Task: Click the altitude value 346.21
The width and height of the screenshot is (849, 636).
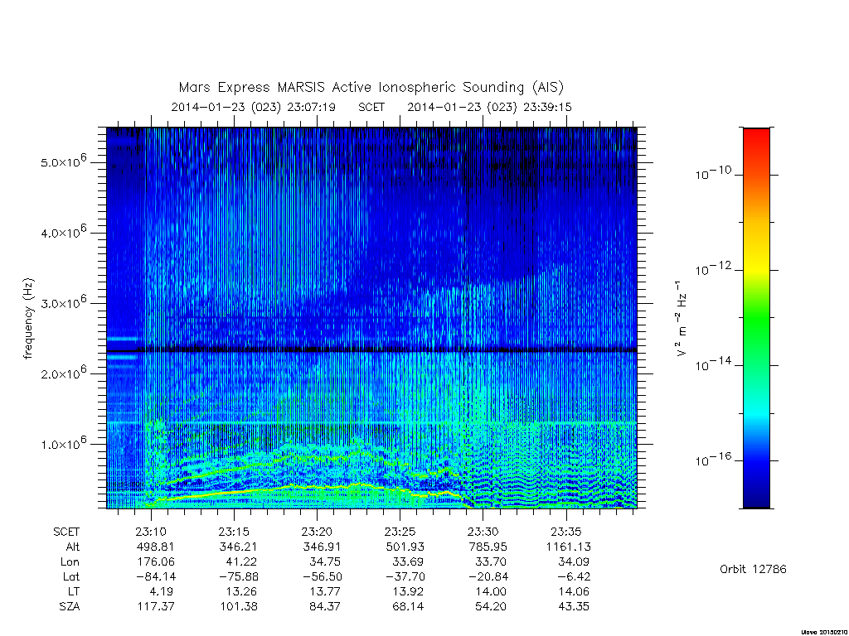Action: coord(238,547)
